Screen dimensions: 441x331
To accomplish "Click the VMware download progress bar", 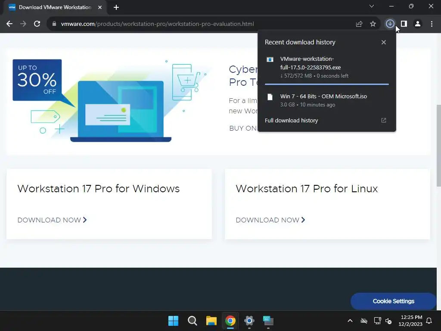I will click(326, 84).
